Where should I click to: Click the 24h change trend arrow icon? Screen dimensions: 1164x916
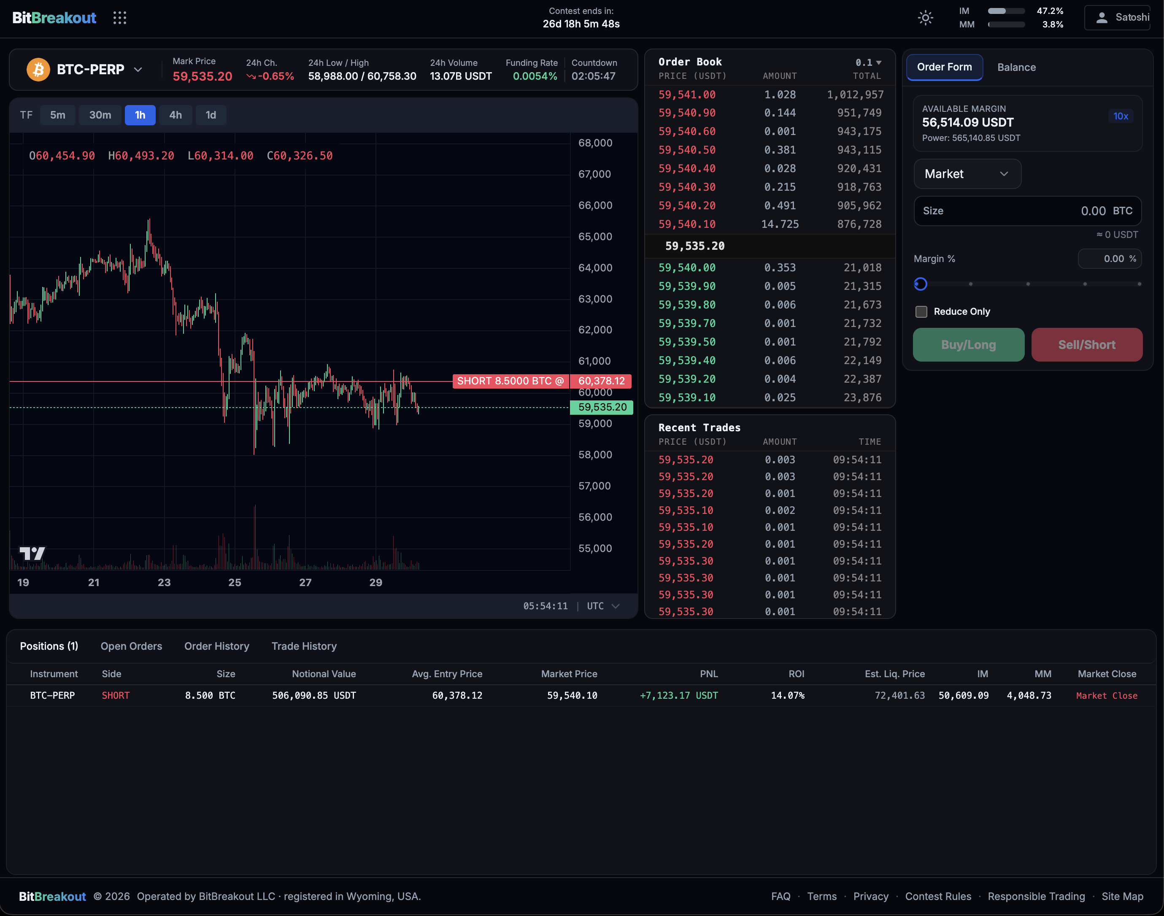click(251, 76)
